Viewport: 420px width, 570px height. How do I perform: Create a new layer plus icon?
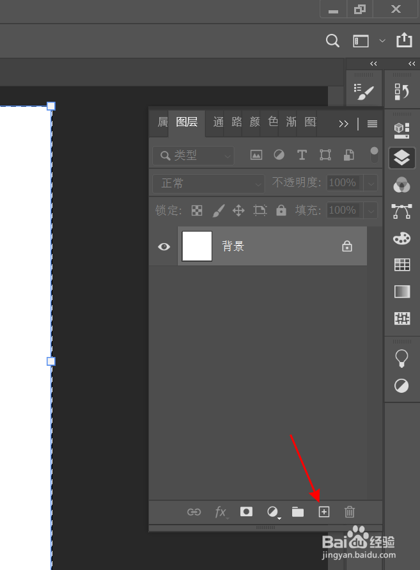pos(323,512)
